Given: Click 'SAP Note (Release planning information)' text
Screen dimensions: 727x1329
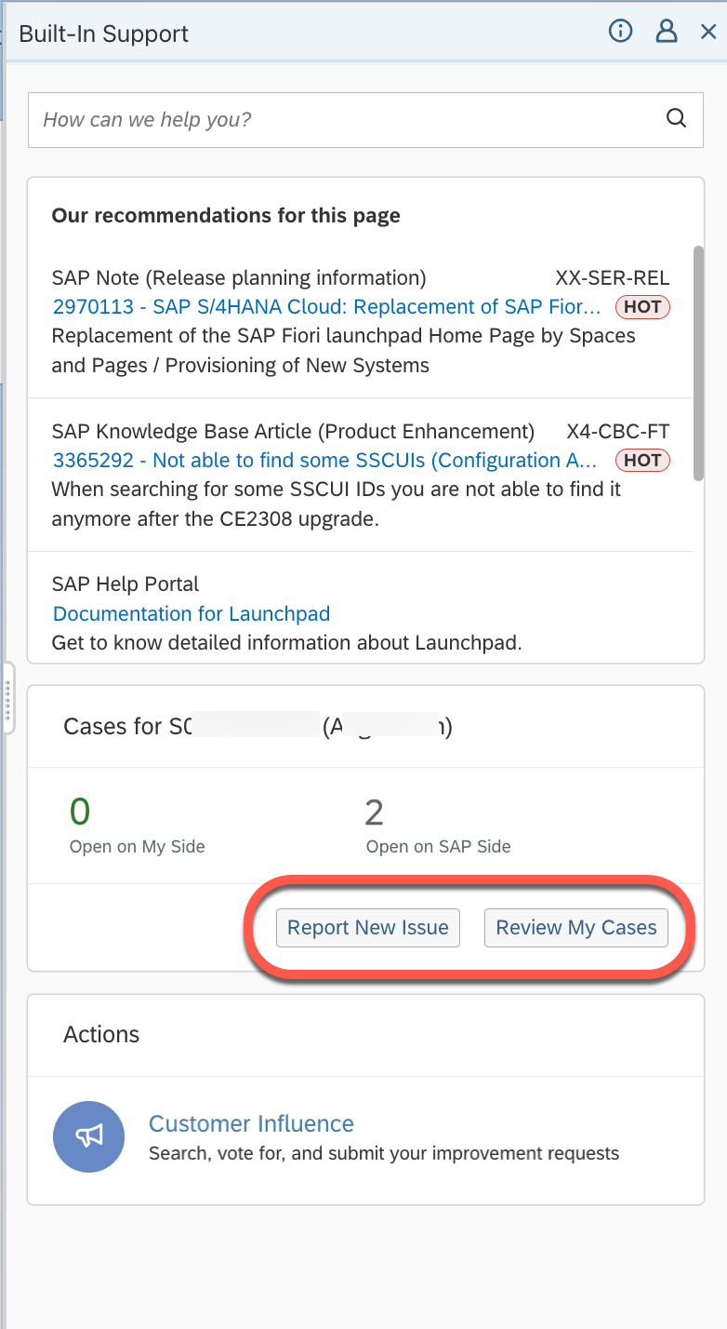Looking at the screenshot, I should (x=239, y=277).
